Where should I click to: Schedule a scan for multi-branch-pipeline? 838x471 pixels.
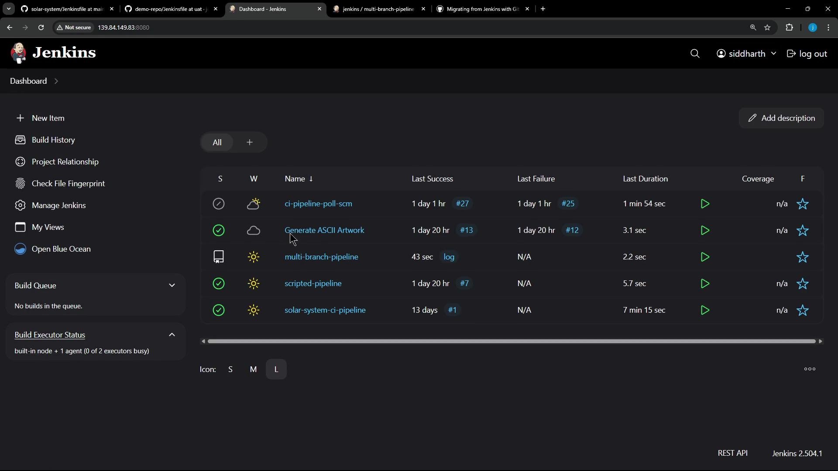click(x=705, y=257)
